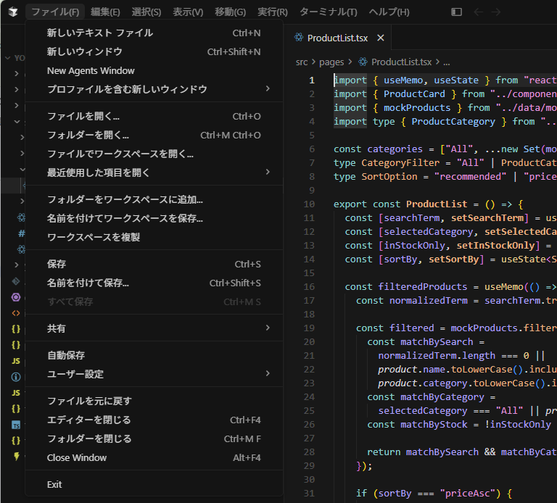Choose エディターを閉じる
Screen dimensions: 557x503
coord(154,420)
